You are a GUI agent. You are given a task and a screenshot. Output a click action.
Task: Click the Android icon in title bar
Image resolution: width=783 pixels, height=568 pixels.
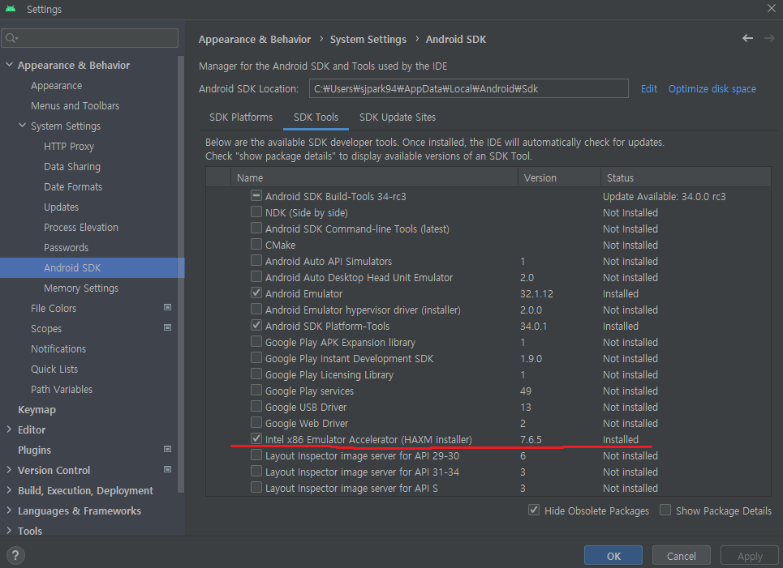[x=11, y=8]
